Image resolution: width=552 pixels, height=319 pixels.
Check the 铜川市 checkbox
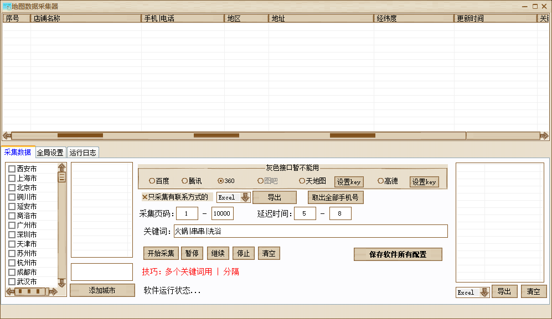click(x=12, y=197)
